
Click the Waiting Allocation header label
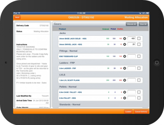[136, 17]
